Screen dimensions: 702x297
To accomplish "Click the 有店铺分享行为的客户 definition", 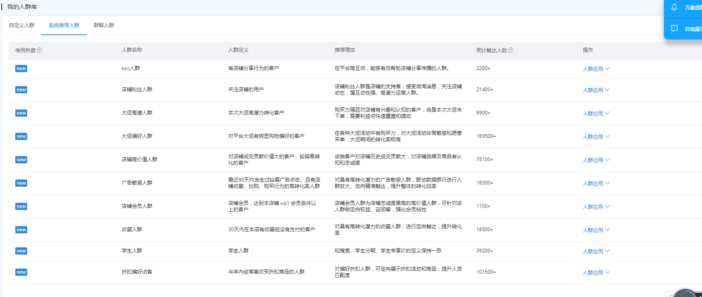I will point(254,68).
